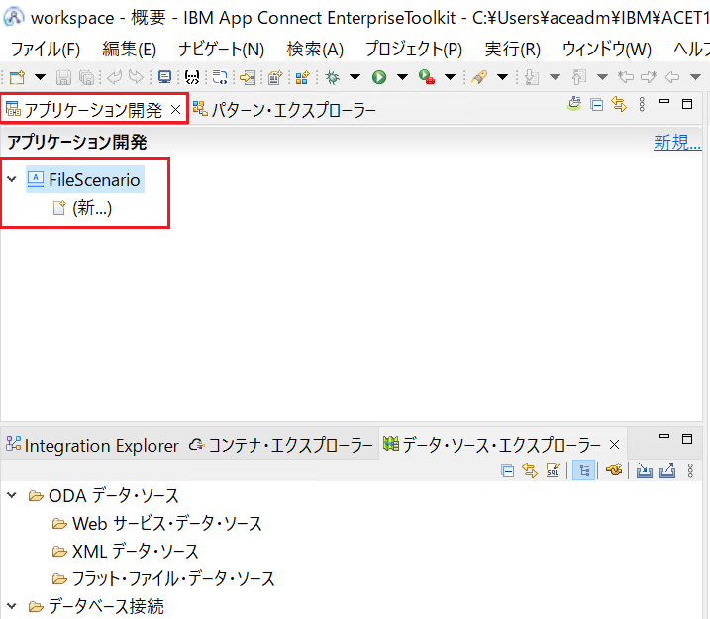This screenshot has width=710, height=619.
Task: Click the import arrow toolbar icon
Action: 248,77
